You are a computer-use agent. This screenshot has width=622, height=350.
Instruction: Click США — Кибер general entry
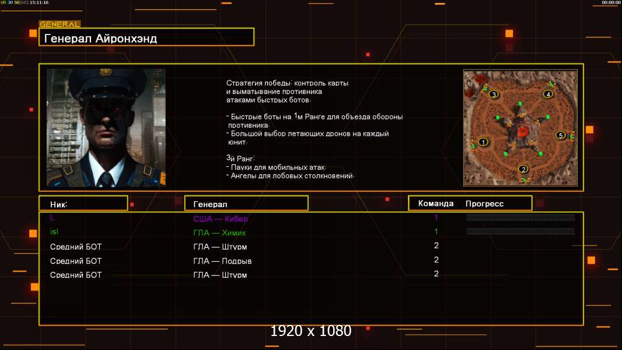tap(220, 219)
